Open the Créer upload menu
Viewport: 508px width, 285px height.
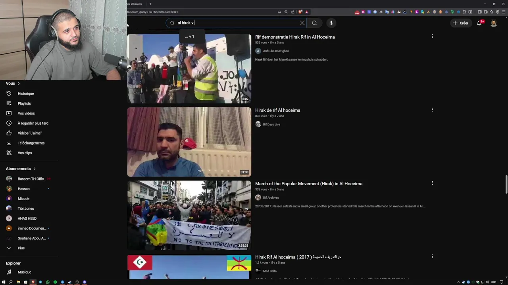point(460,23)
